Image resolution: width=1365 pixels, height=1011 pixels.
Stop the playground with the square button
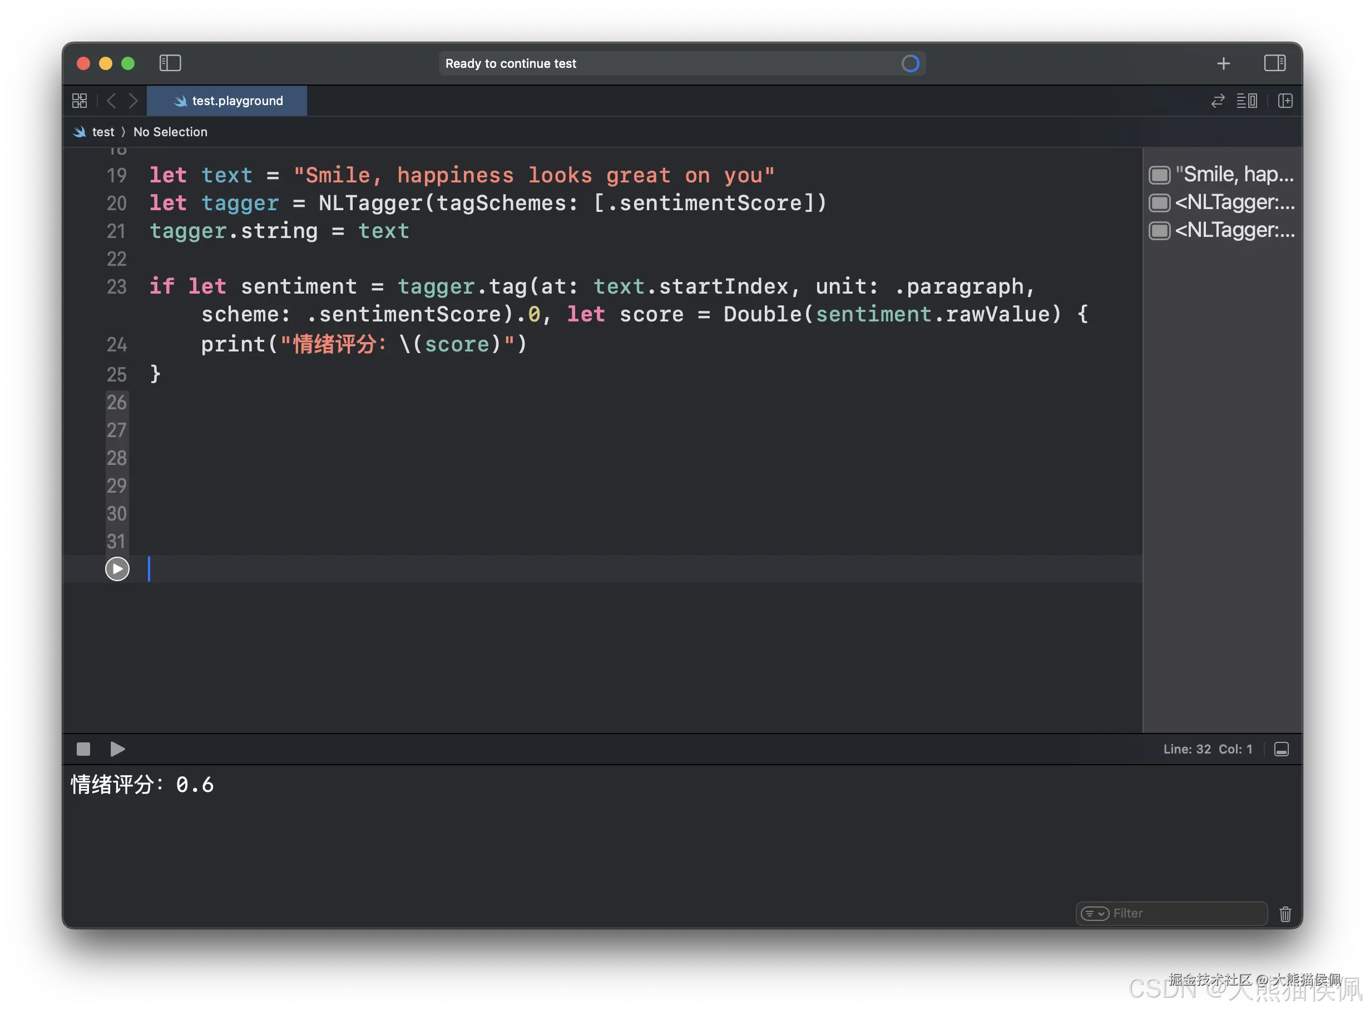83,749
